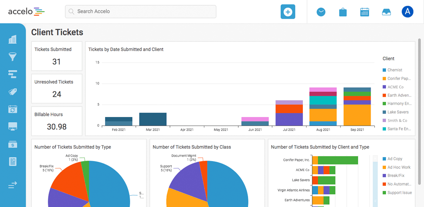424x207 pixels.
Task: Click the blue plus create button
Action: (x=288, y=12)
